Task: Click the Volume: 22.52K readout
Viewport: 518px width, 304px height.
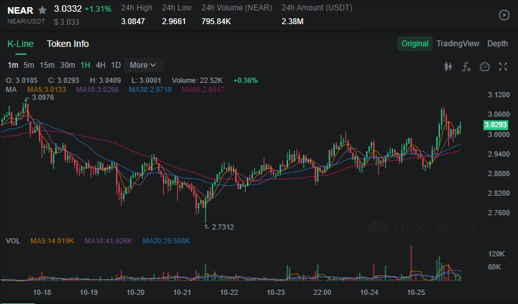Action: (x=197, y=80)
